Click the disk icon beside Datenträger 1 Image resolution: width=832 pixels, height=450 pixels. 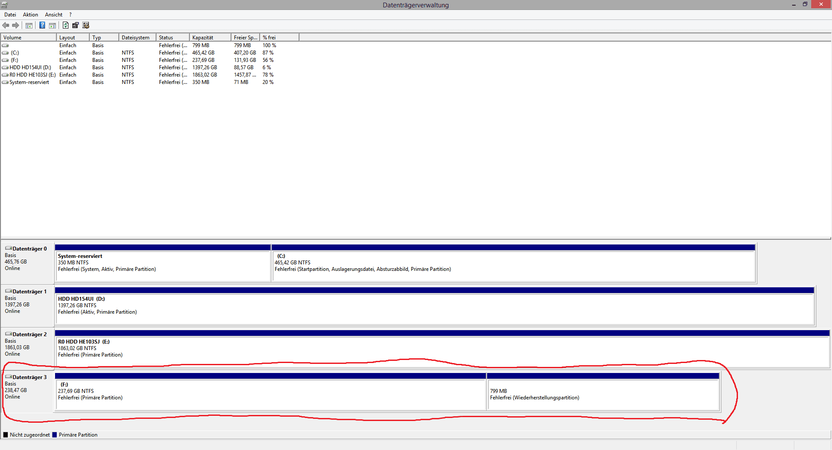8,291
